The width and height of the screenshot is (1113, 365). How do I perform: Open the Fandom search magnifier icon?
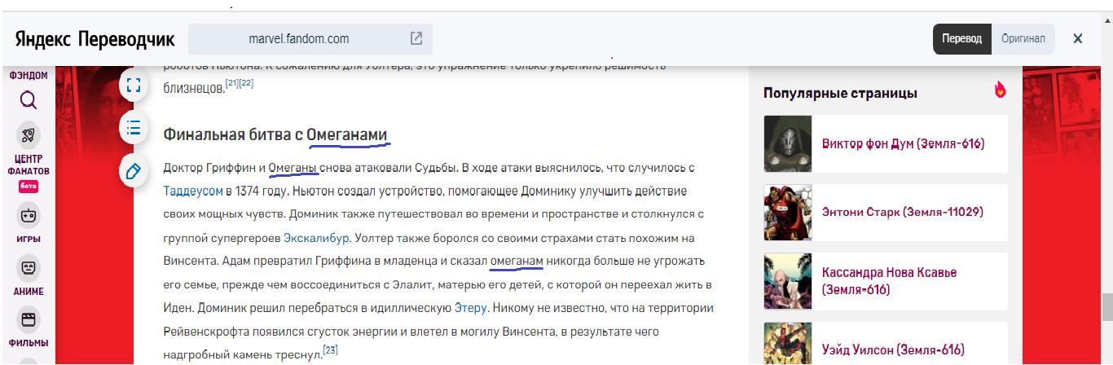(28, 101)
